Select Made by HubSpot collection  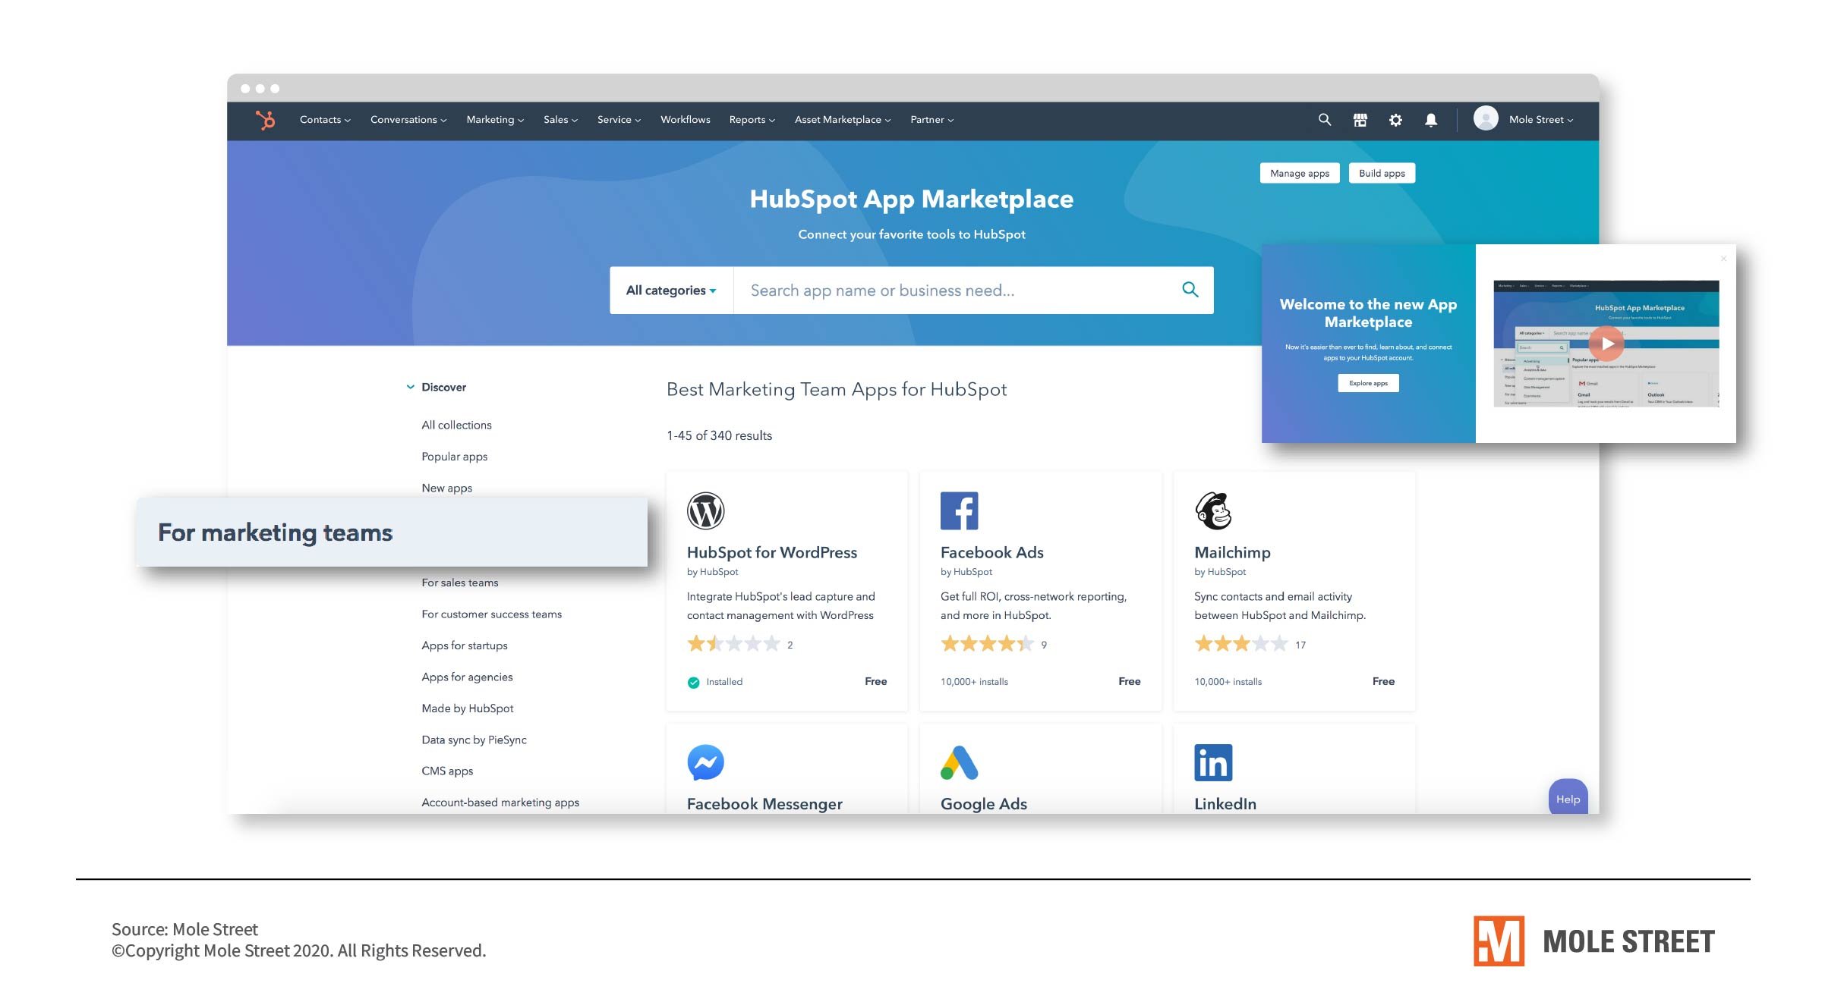tap(467, 708)
